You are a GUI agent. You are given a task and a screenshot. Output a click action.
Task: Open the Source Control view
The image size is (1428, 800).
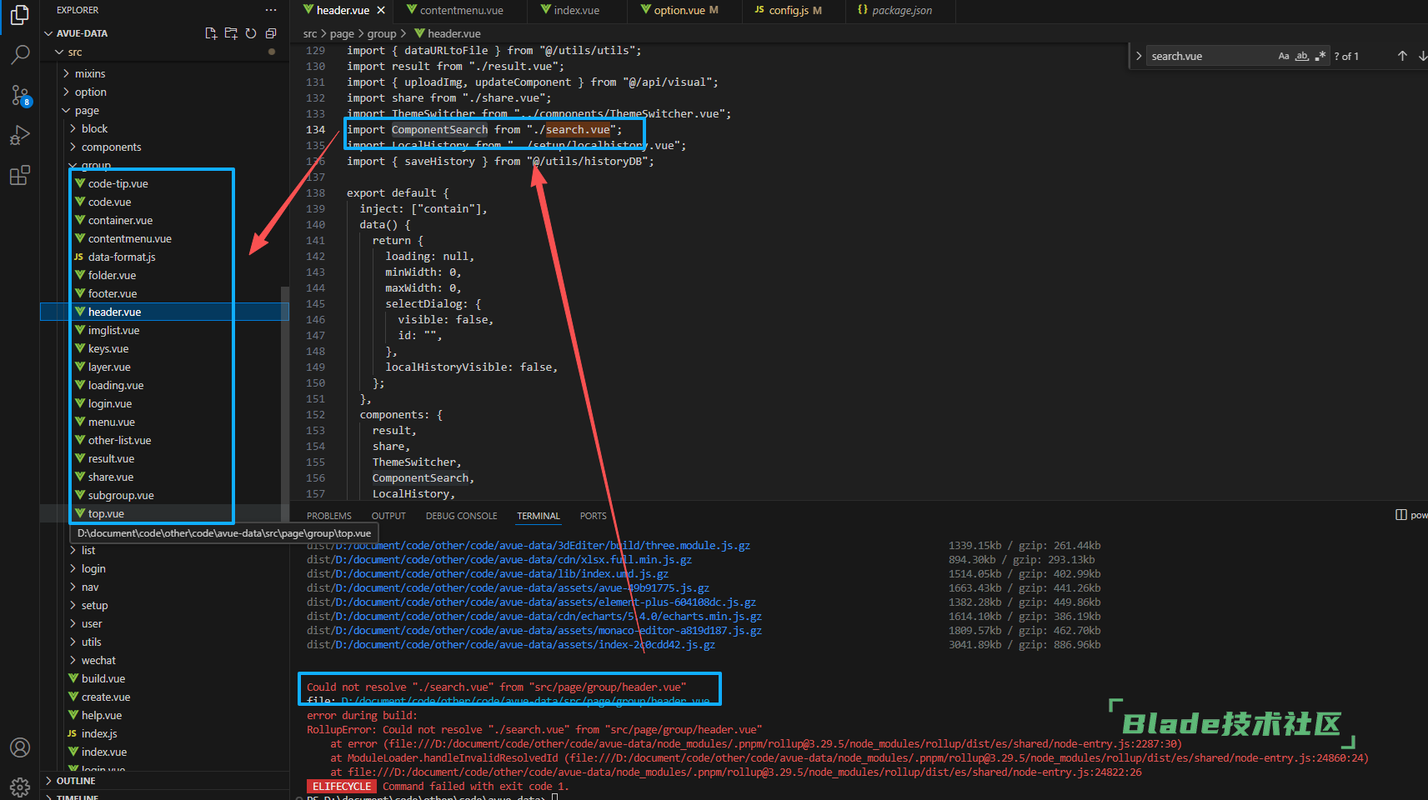coord(20,95)
